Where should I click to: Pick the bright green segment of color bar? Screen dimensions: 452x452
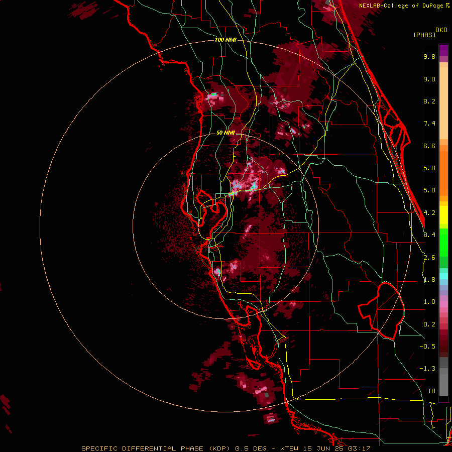pyautogui.click(x=443, y=242)
